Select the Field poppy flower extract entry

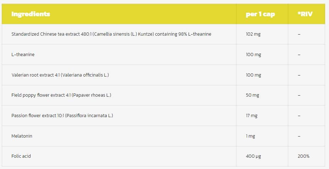click(x=61, y=95)
